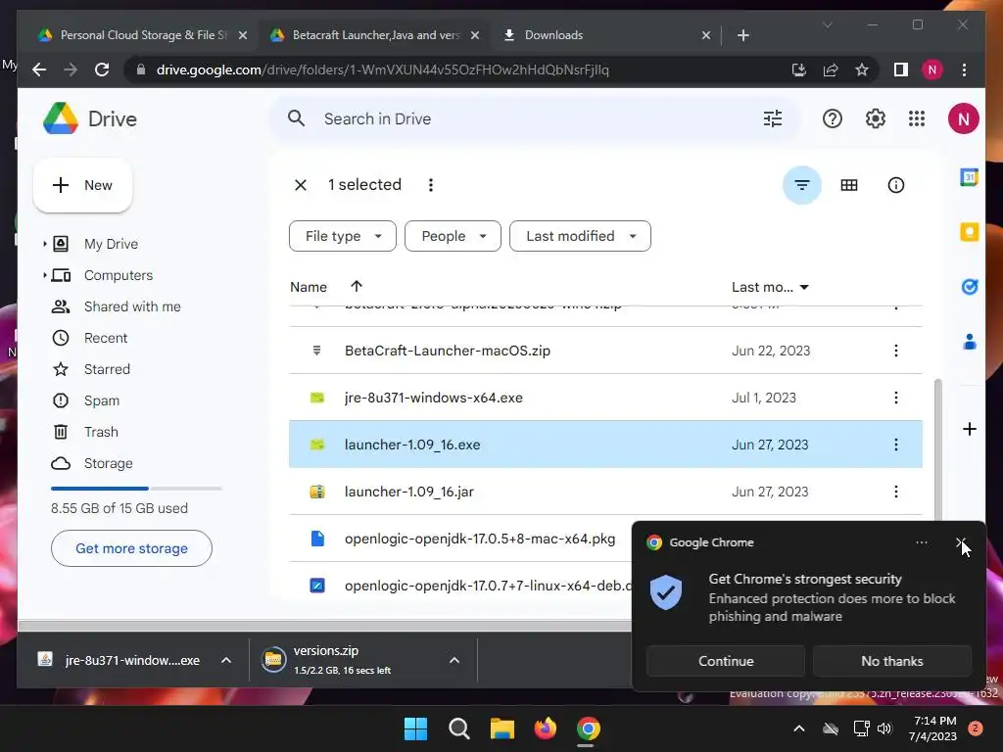
Task: Click Continue in Chrome security notification
Action: 726,661
